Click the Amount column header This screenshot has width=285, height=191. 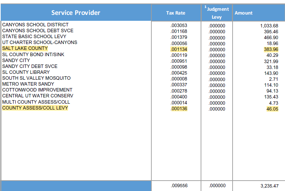[244, 13]
